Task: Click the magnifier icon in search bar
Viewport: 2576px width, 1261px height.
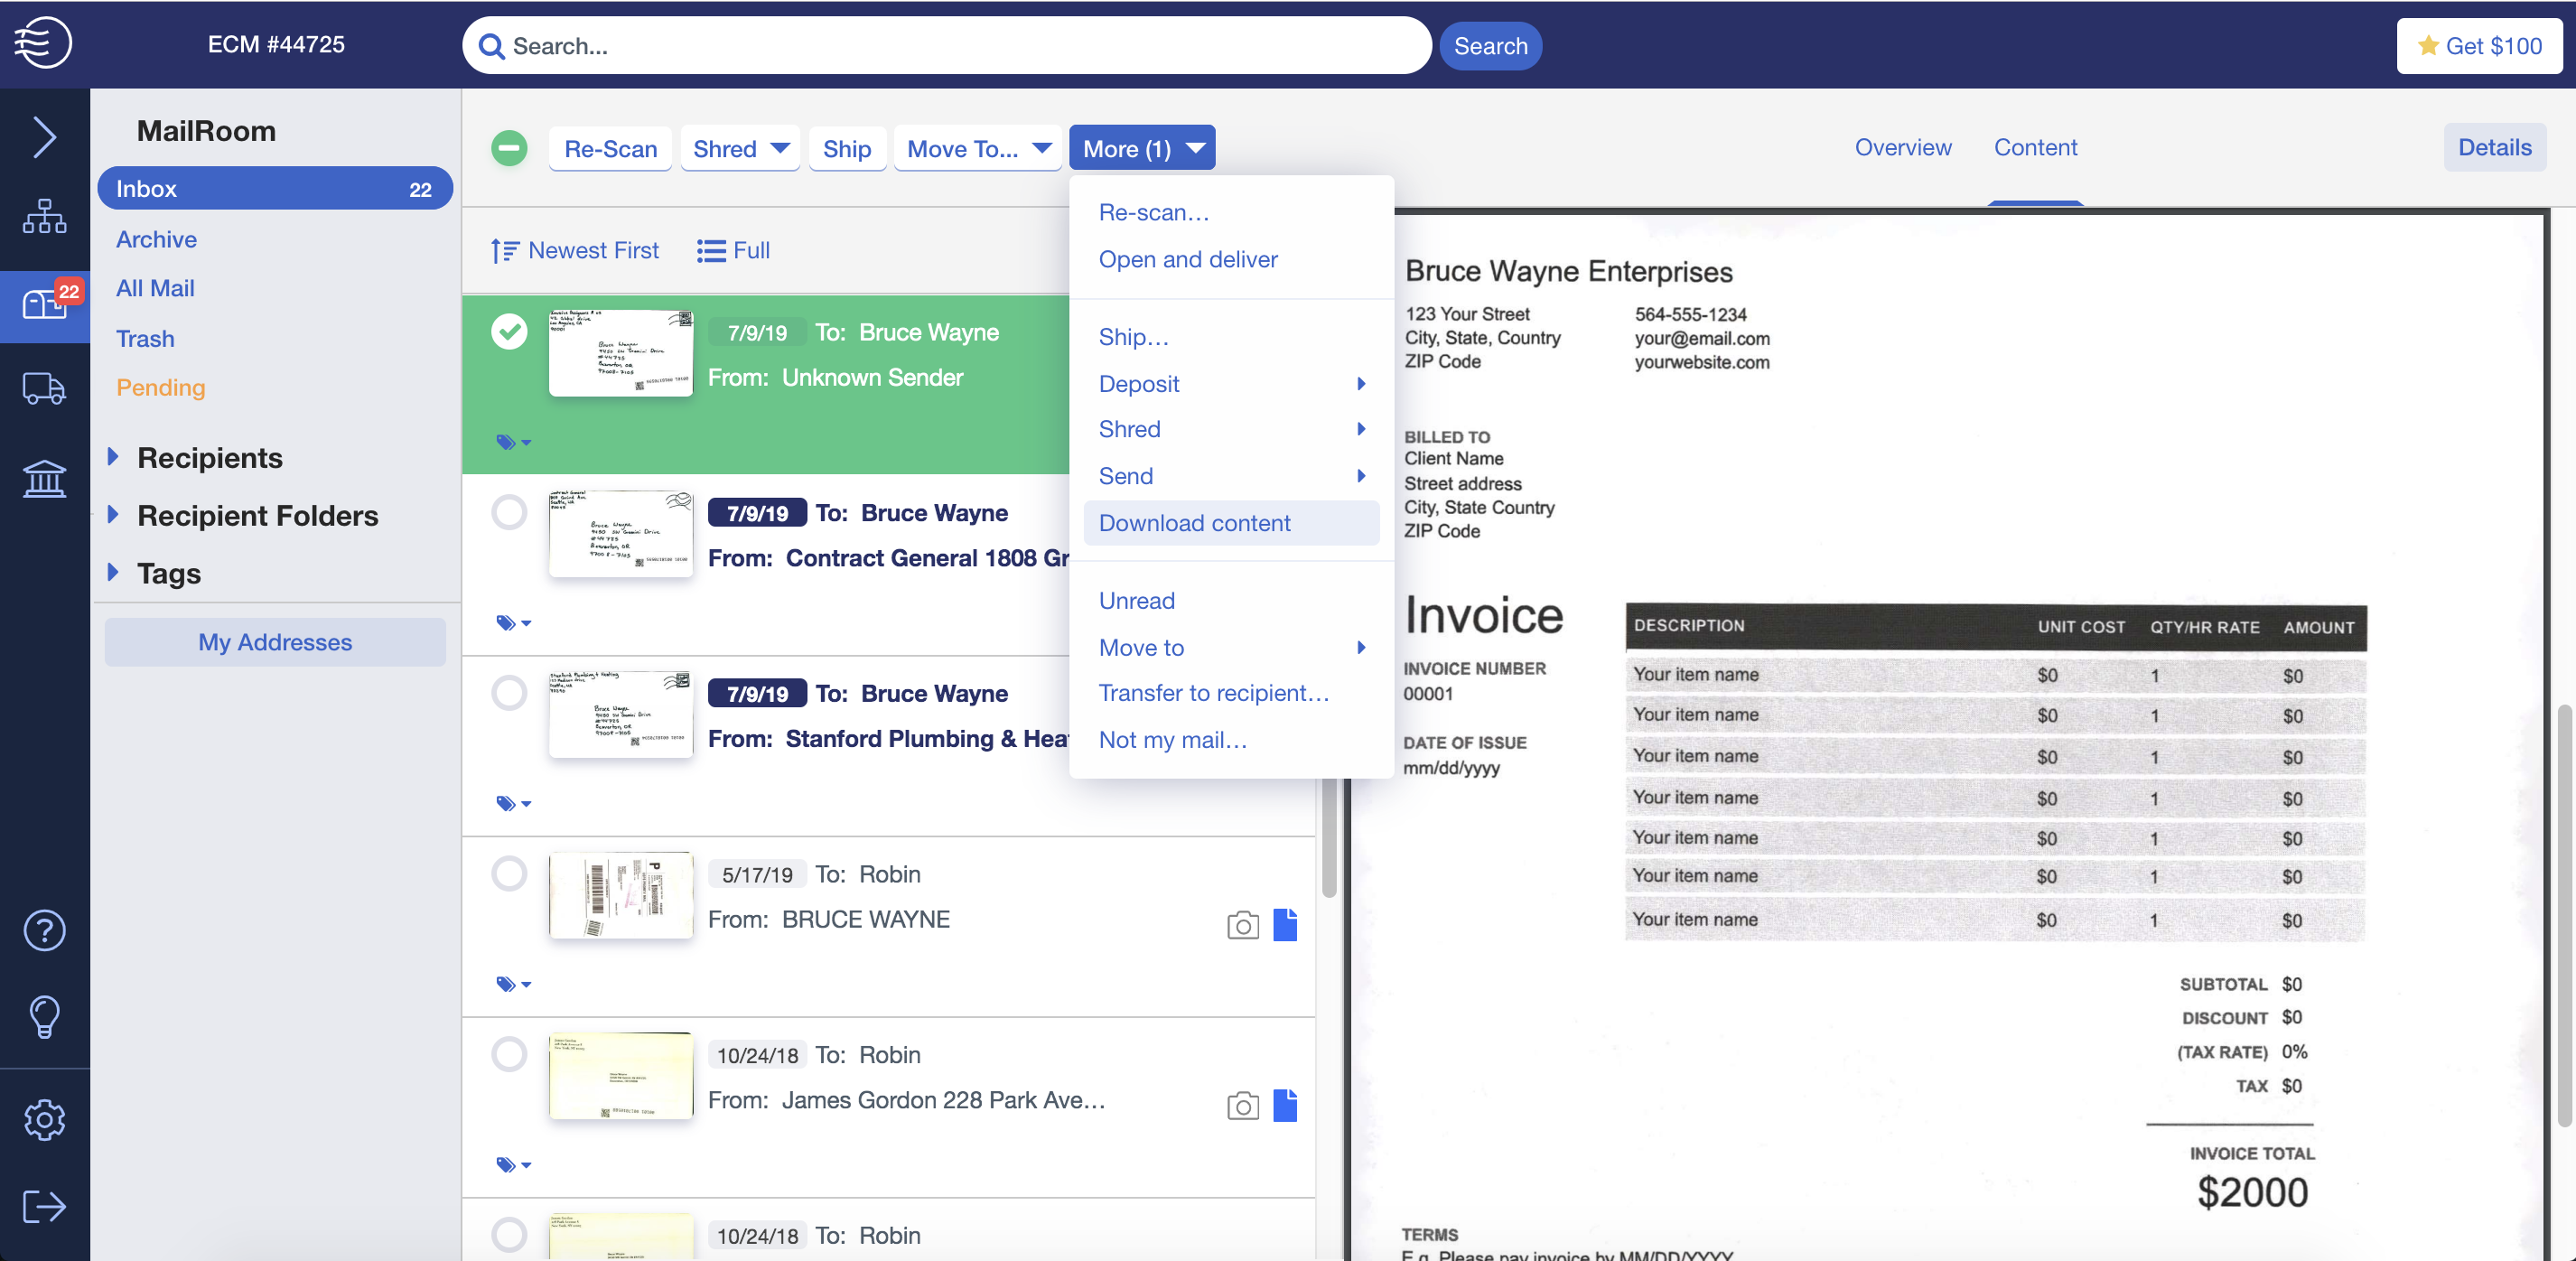Action: [x=491, y=46]
